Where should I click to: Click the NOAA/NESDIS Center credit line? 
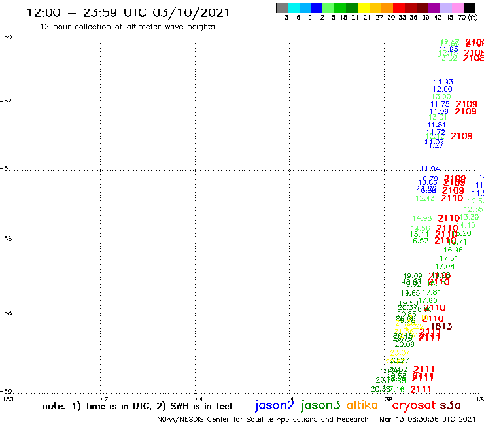tap(263, 419)
